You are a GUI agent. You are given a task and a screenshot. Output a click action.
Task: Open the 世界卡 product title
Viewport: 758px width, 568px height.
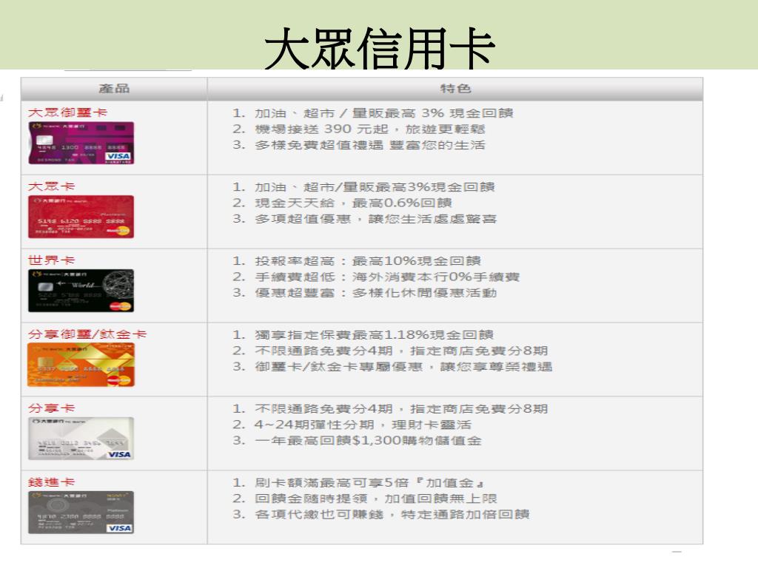point(51,260)
